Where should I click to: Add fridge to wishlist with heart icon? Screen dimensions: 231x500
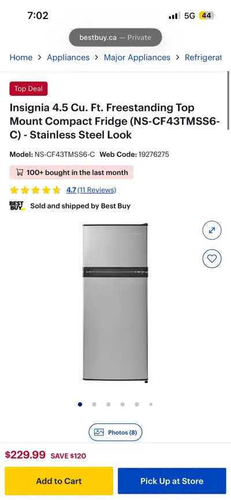(x=212, y=258)
